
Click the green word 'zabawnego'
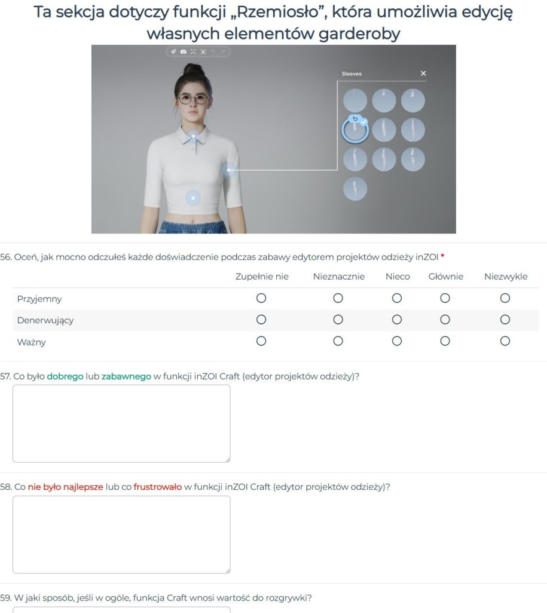[x=126, y=377]
